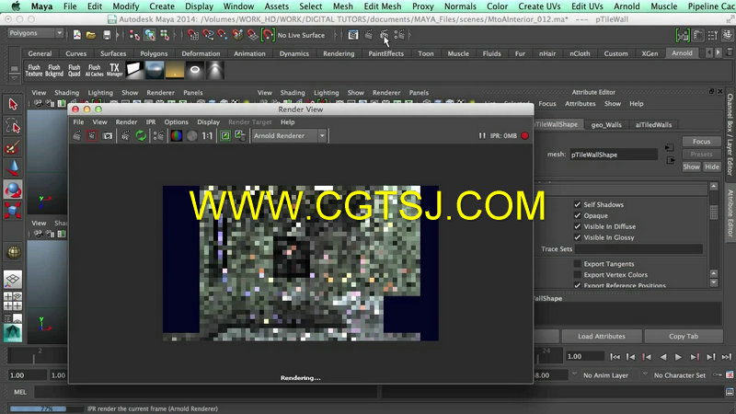Toggle Export Reference Positions checkbox
This screenshot has height=414, width=736.
pyautogui.click(x=578, y=285)
